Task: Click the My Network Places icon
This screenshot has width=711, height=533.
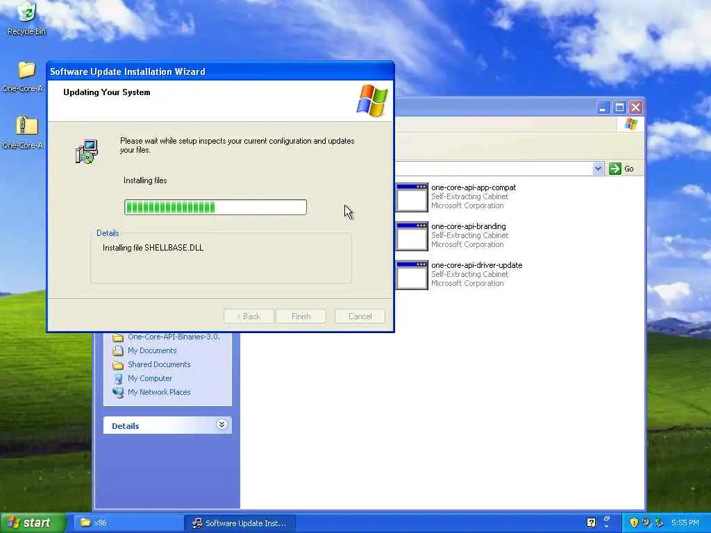Action: [x=118, y=393]
